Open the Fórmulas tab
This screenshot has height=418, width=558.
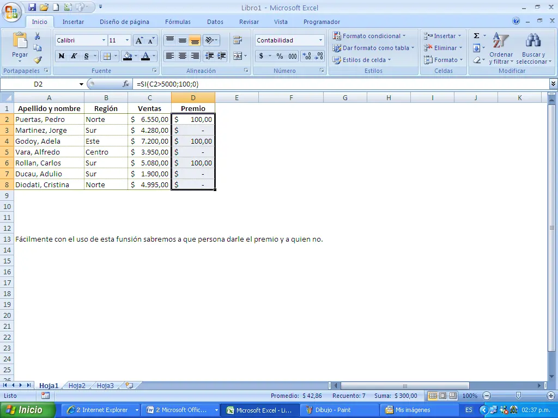pyautogui.click(x=178, y=22)
